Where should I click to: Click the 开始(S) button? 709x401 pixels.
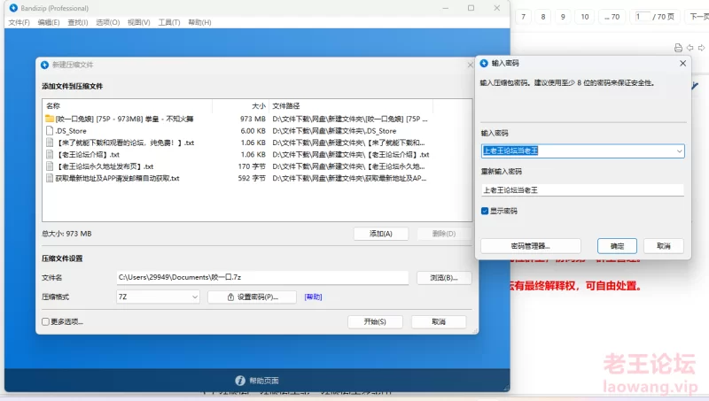[x=375, y=321]
